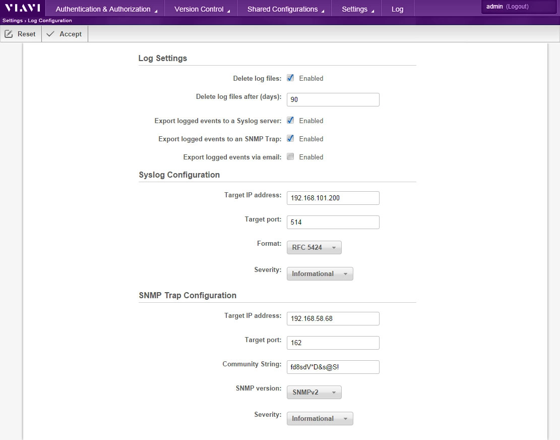Click the Accept button label

point(71,34)
